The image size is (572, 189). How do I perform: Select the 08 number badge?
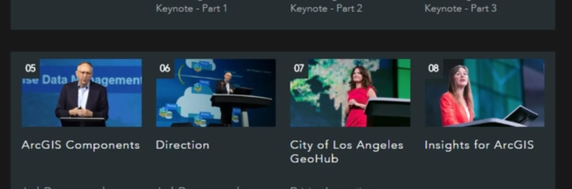click(x=433, y=68)
